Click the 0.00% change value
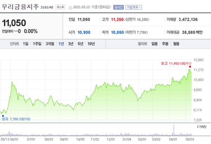 click(31, 31)
